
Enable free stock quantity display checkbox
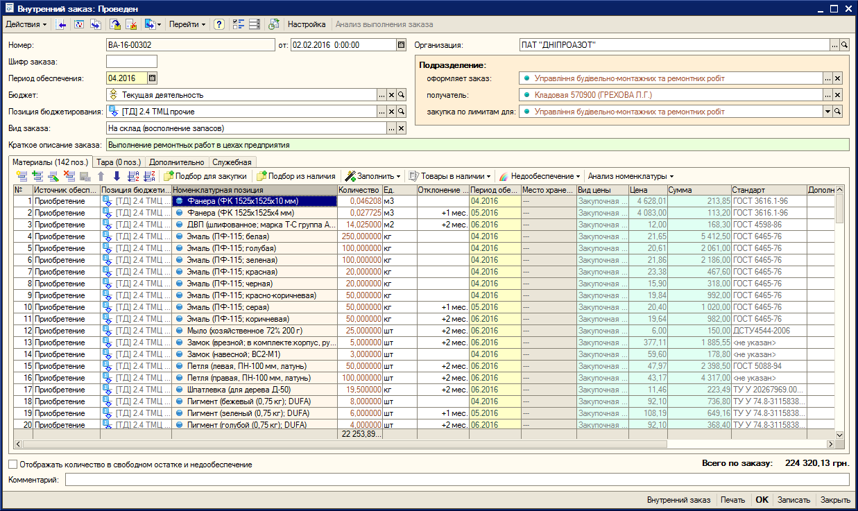coord(13,465)
